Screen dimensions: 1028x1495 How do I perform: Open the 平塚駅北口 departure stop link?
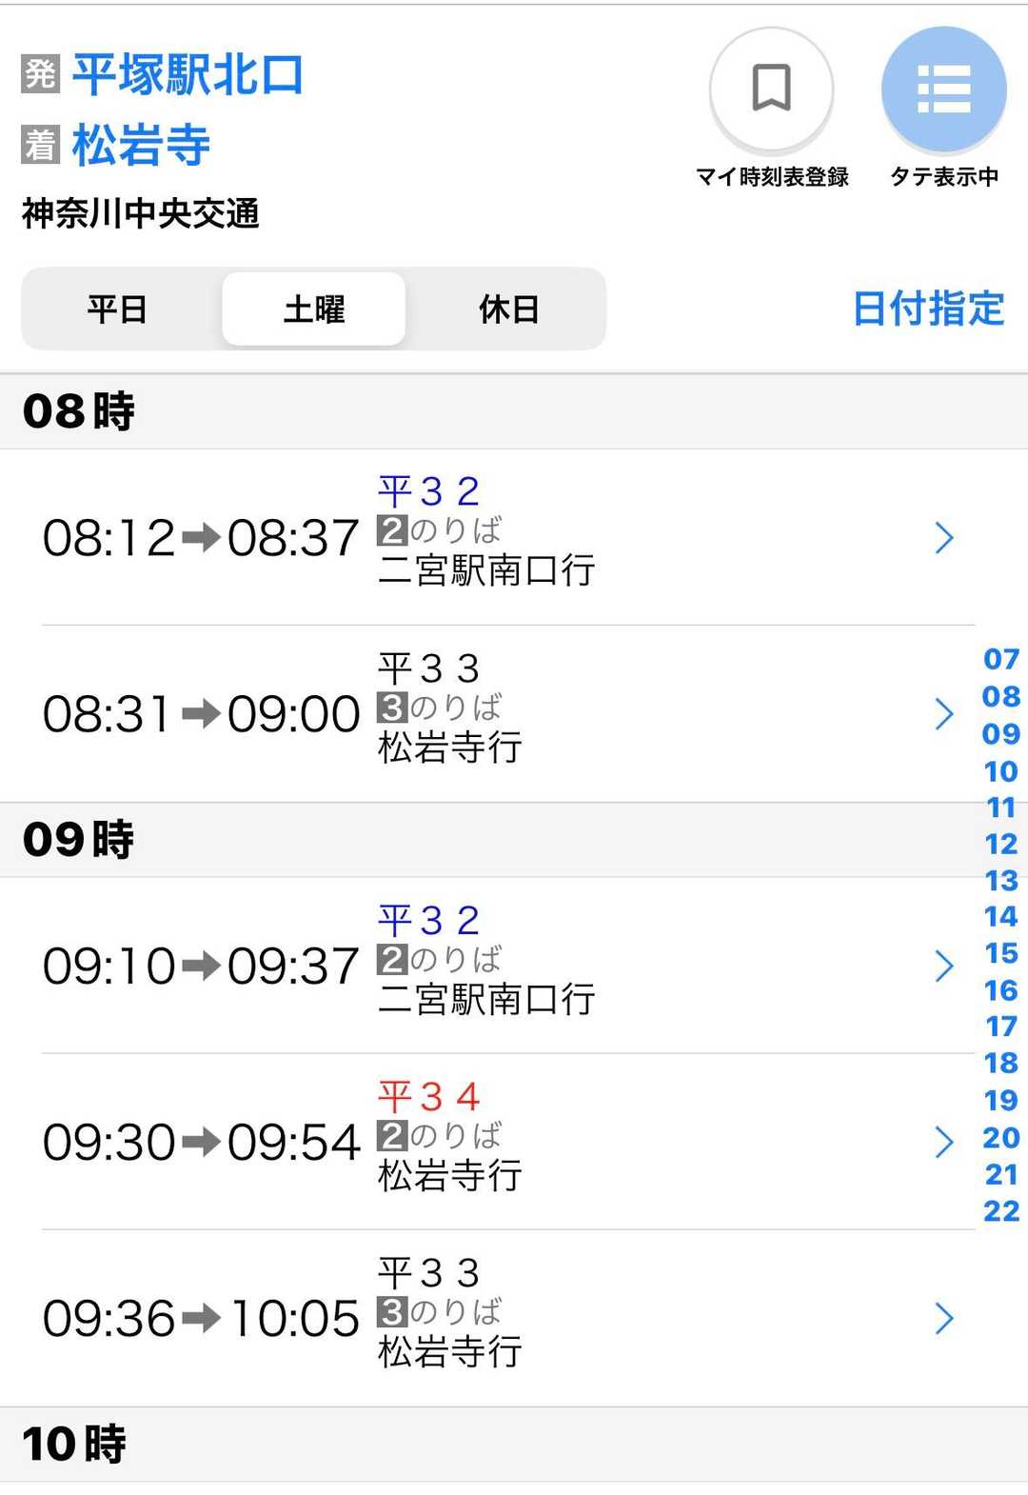coord(188,74)
